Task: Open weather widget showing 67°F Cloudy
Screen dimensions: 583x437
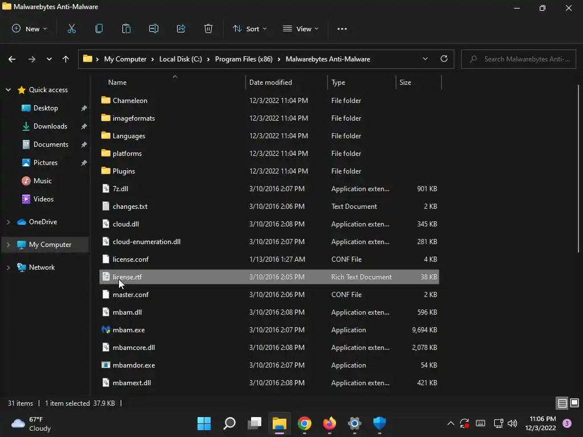Action: click(31, 423)
